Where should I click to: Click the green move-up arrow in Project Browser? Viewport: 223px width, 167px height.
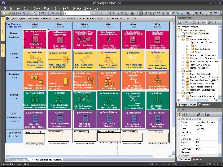215,23
